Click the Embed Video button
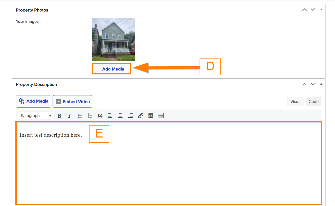 (72, 102)
